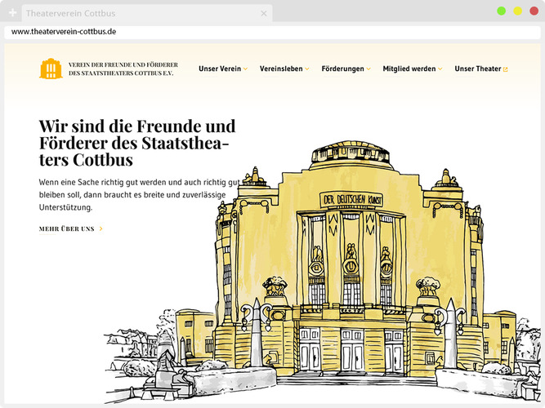Click the external link icon beside Unser Theater

(506, 69)
